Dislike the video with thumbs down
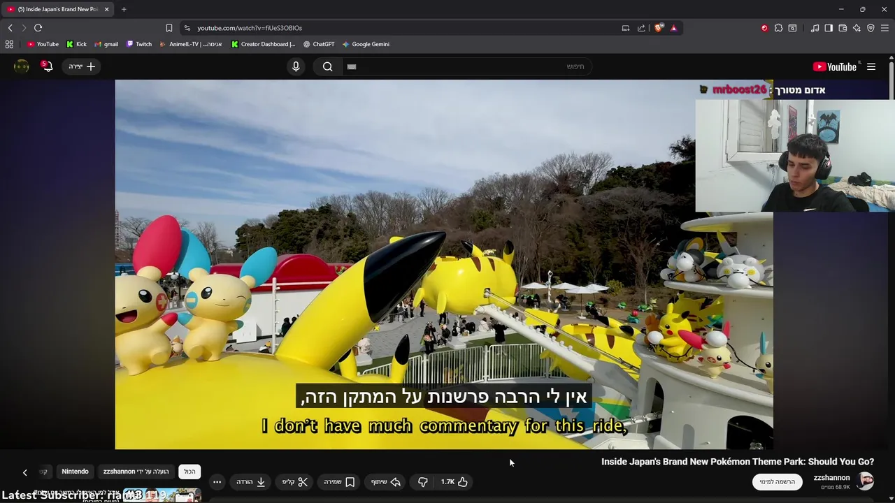This screenshot has height=503, width=895. click(422, 482)
